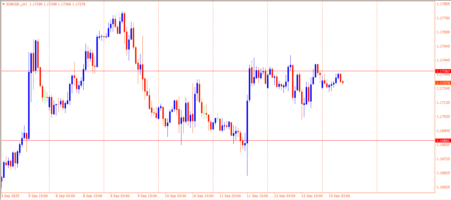Screen dimensions: 451x200
Task: Click the upper horizontal line at 1.17367
Action: coord(199,71)
